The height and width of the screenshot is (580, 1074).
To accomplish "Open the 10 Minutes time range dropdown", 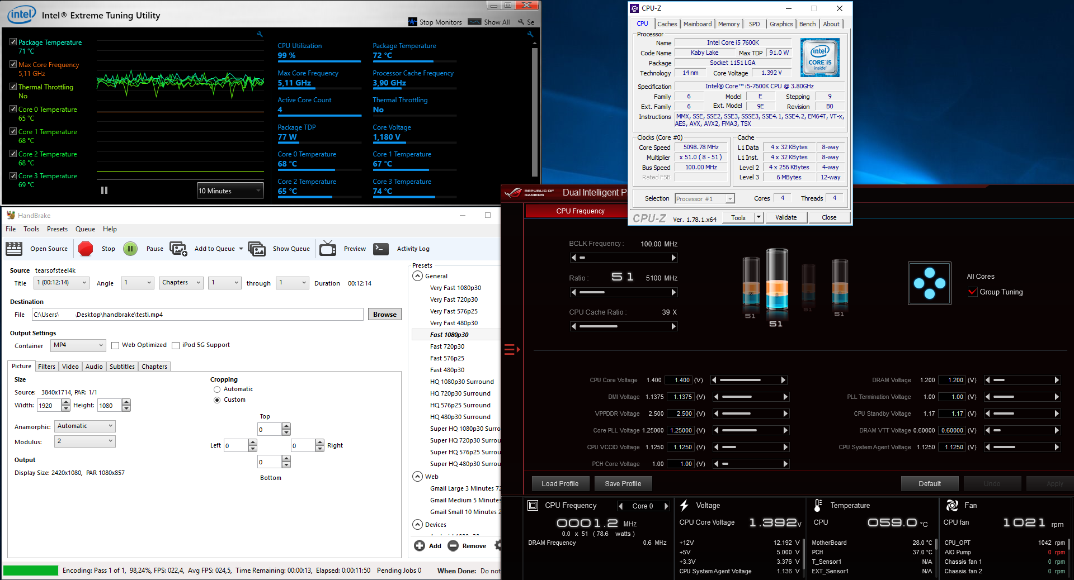I will pos(230,191).
